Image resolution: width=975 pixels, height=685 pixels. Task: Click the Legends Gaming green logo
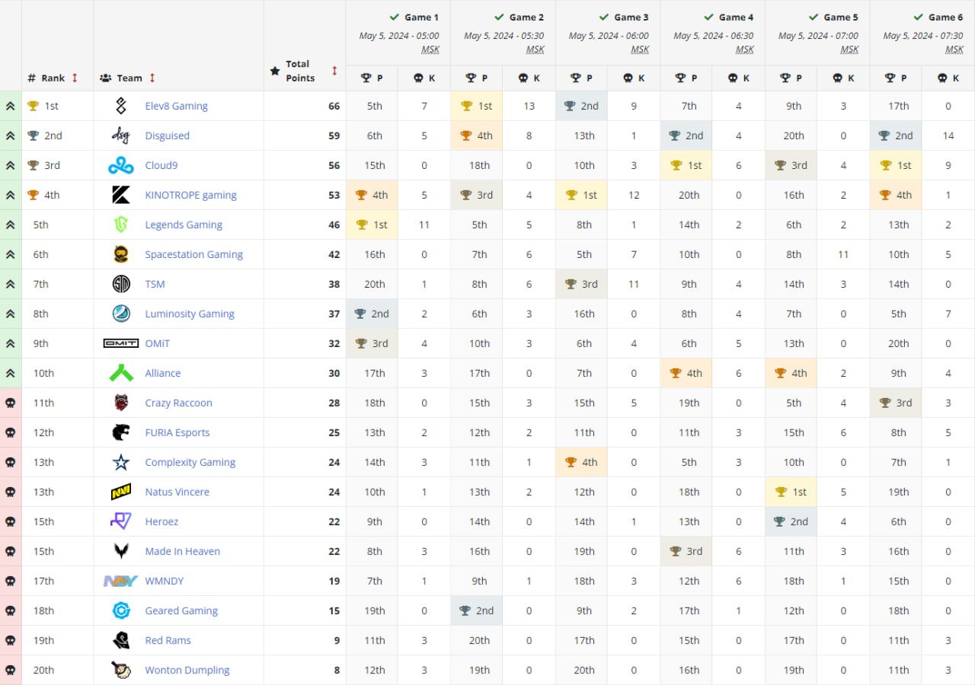click(x=120, y=225)
